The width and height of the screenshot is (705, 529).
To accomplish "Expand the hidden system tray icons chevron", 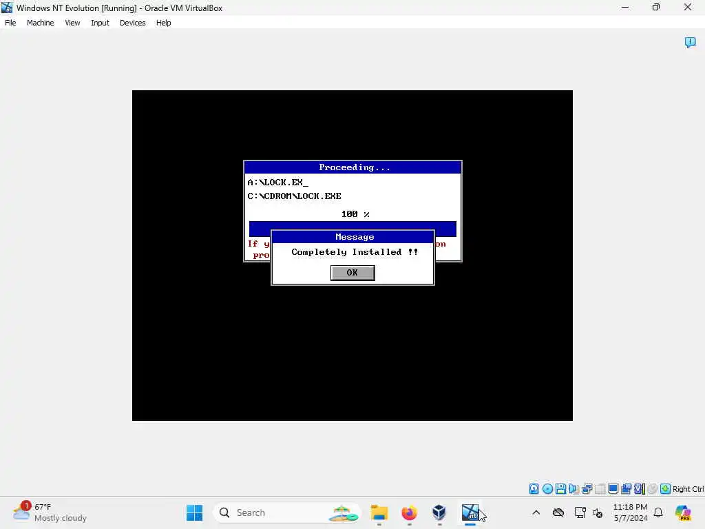I will point(536,512).
